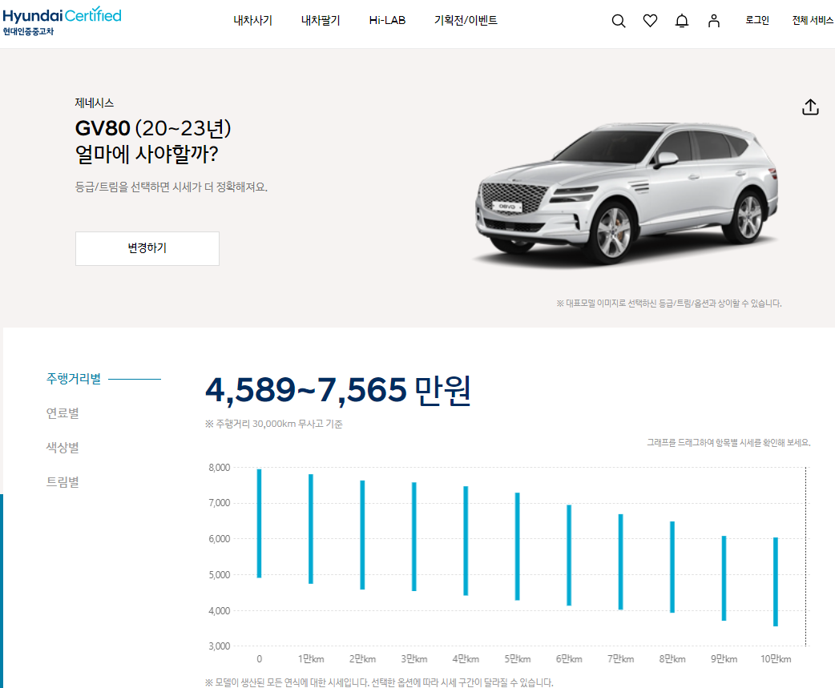Open the search magnifier icon

pos(619,21)
